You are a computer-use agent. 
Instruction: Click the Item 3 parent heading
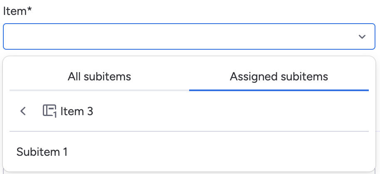pos(77,111)
